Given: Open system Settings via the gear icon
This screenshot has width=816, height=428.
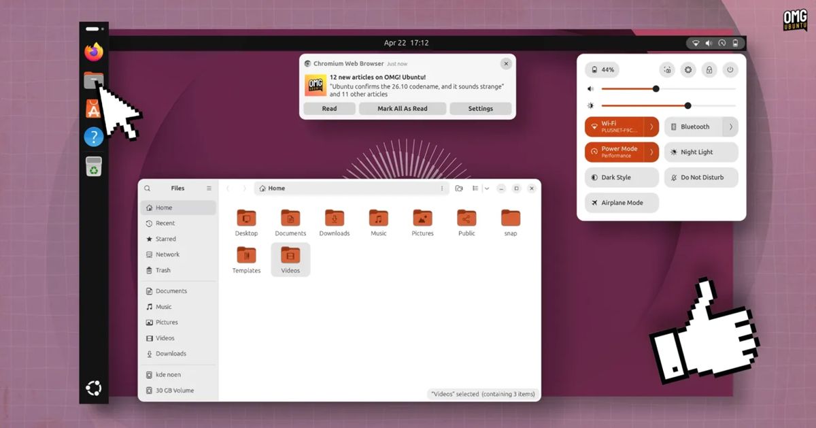Looking at the screenshot, I should point(688,69).
